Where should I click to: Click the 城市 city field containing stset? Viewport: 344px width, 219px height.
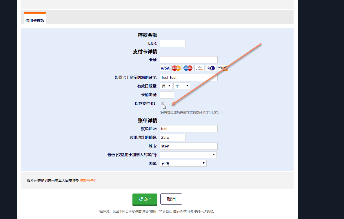(x=189, y=146)
